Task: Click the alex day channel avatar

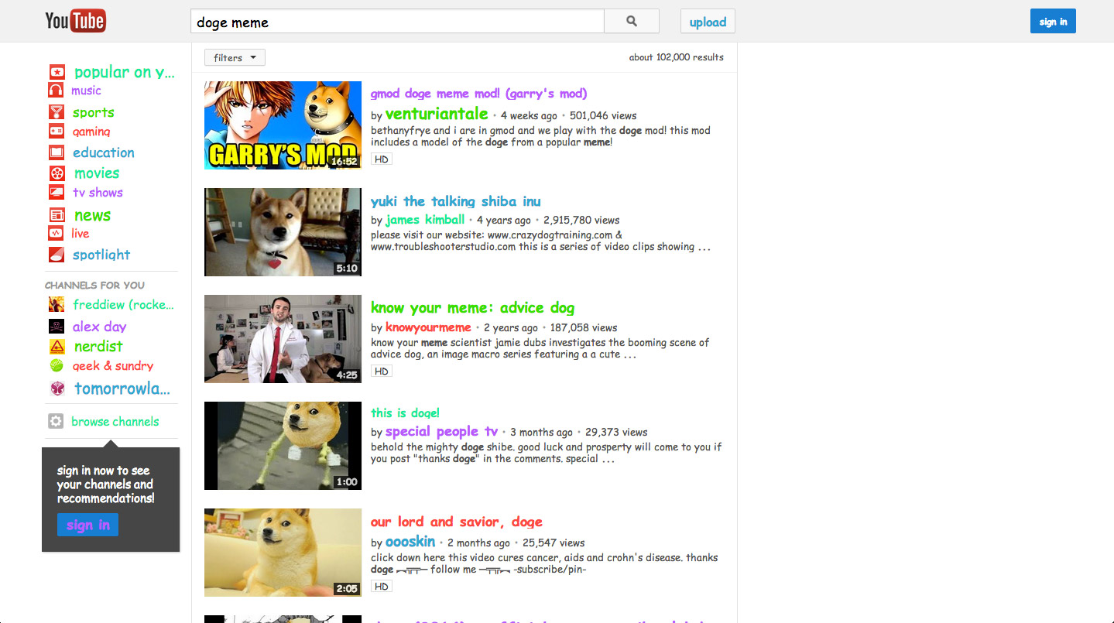Action: pos(57,327)
